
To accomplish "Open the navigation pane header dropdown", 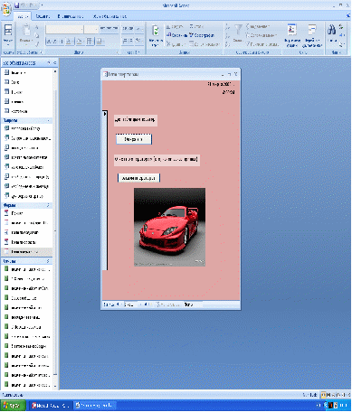I will 49,62.
